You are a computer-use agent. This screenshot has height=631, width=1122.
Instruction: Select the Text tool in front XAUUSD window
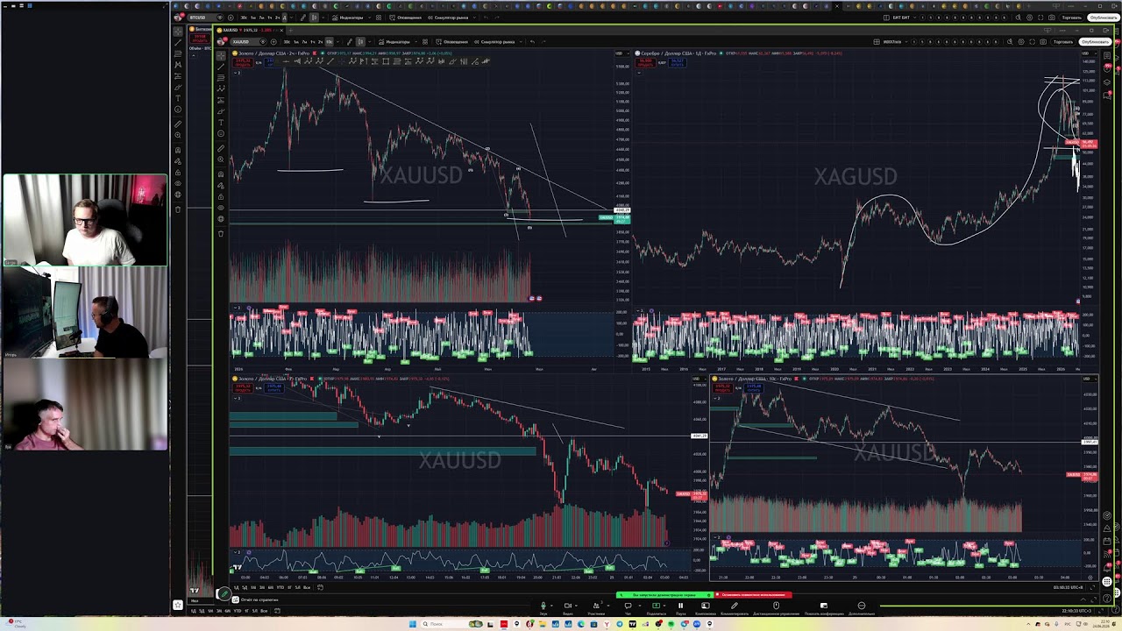coord(221,123)
